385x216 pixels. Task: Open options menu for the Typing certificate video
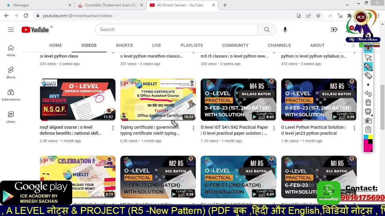193,128
